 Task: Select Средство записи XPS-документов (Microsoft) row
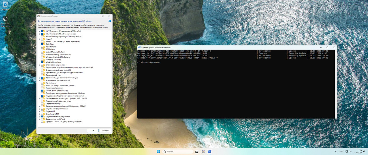click(64, 122)
